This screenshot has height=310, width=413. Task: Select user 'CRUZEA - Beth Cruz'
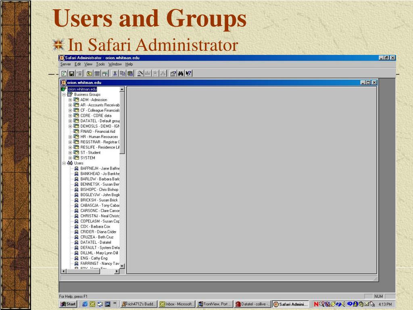tap(97, 237)
